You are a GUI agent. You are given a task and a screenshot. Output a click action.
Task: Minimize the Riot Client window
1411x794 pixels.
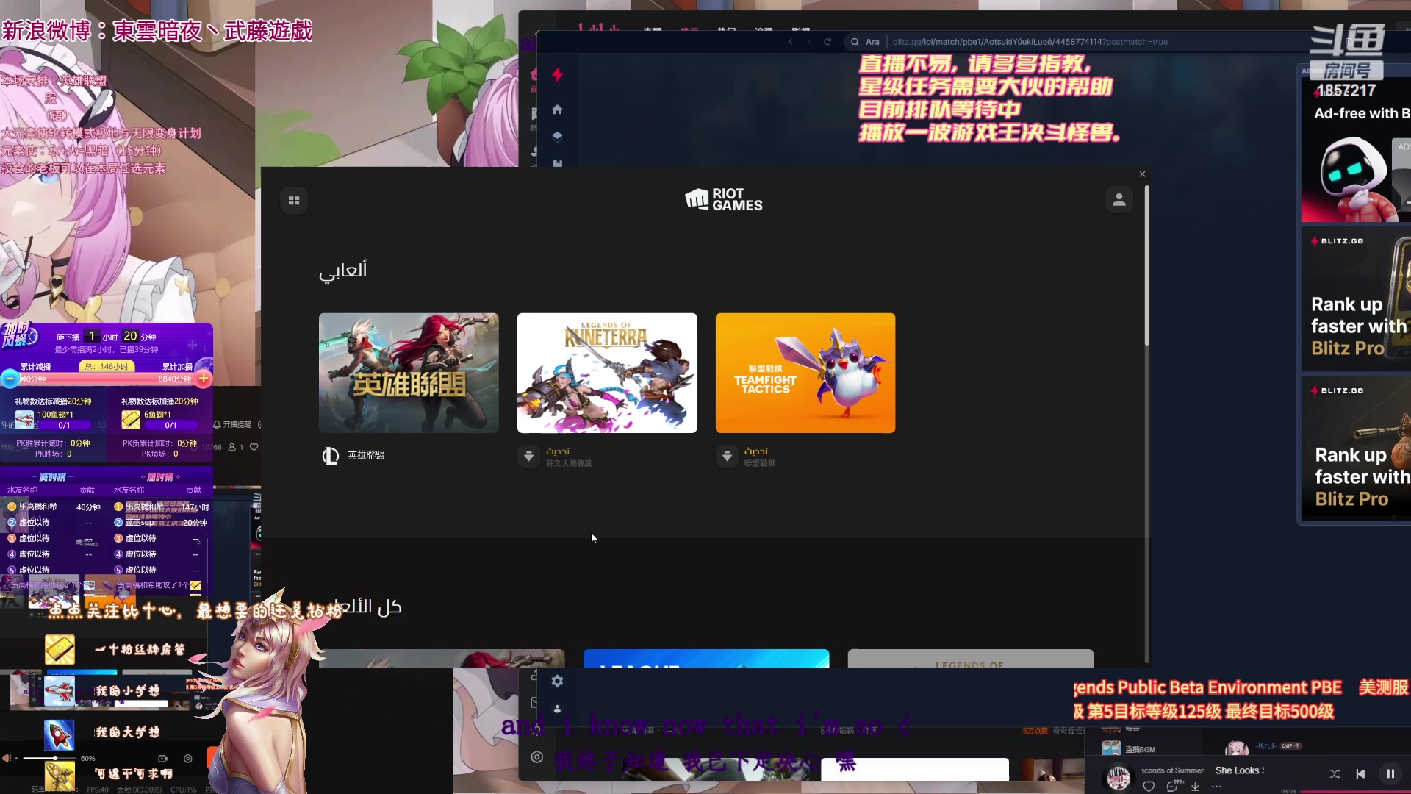1124,174
